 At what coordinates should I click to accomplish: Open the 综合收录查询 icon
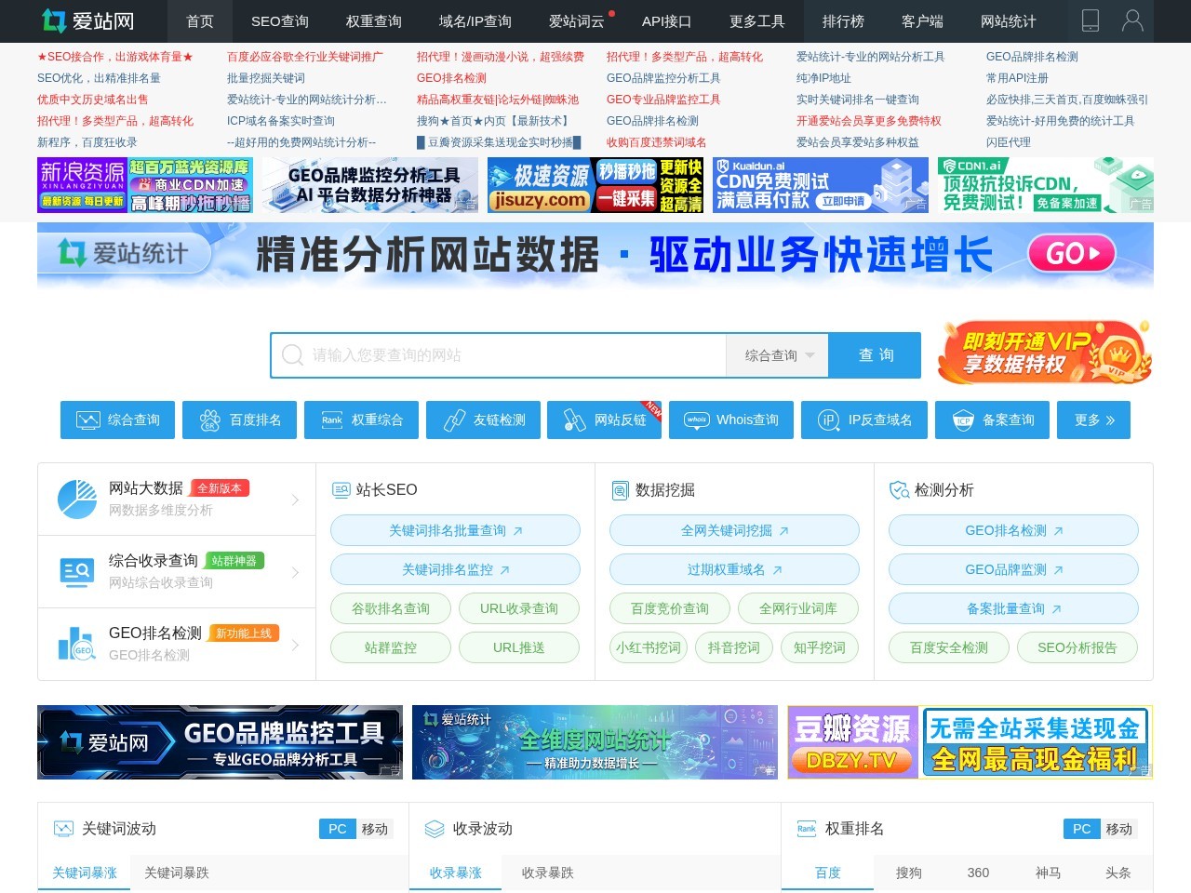(77, 572)
